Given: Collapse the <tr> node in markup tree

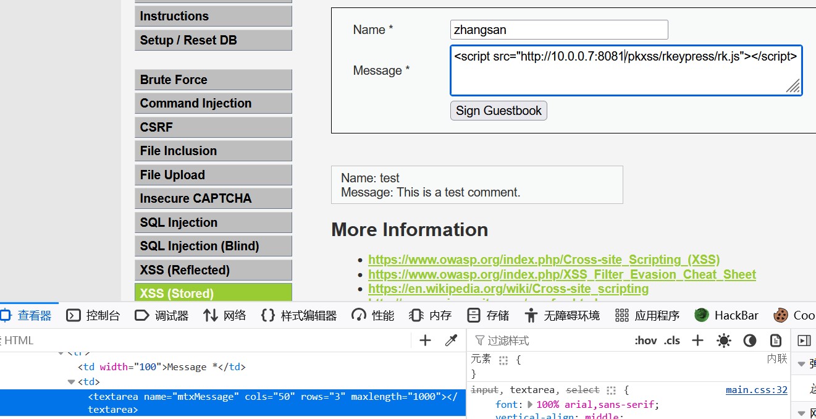Looking at the screenshot, I should pyautogui.click(x=61, y=353).
